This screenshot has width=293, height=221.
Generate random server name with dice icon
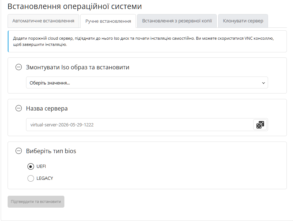260,125
